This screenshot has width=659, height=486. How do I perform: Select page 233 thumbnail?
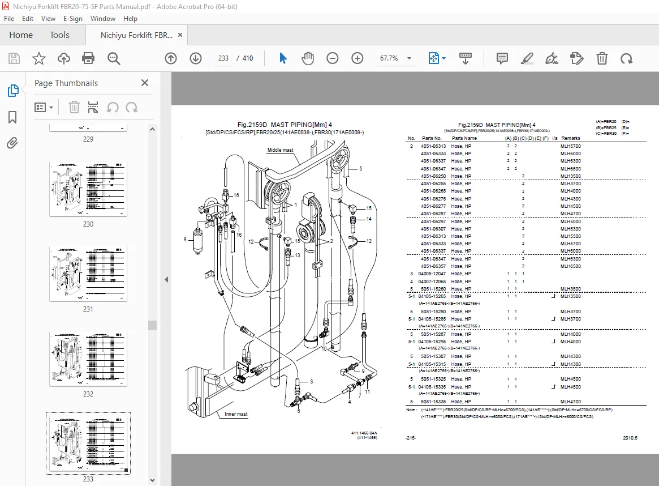(88, 444)
